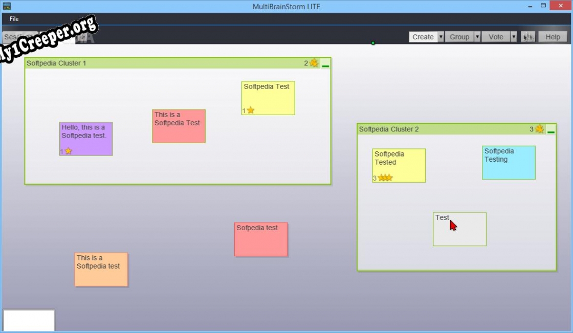Viewport: 573px width, 333px height.
Task: Collapse Softpedia Cluster 2 with its minimize toggle
Action: click(551, 130)
